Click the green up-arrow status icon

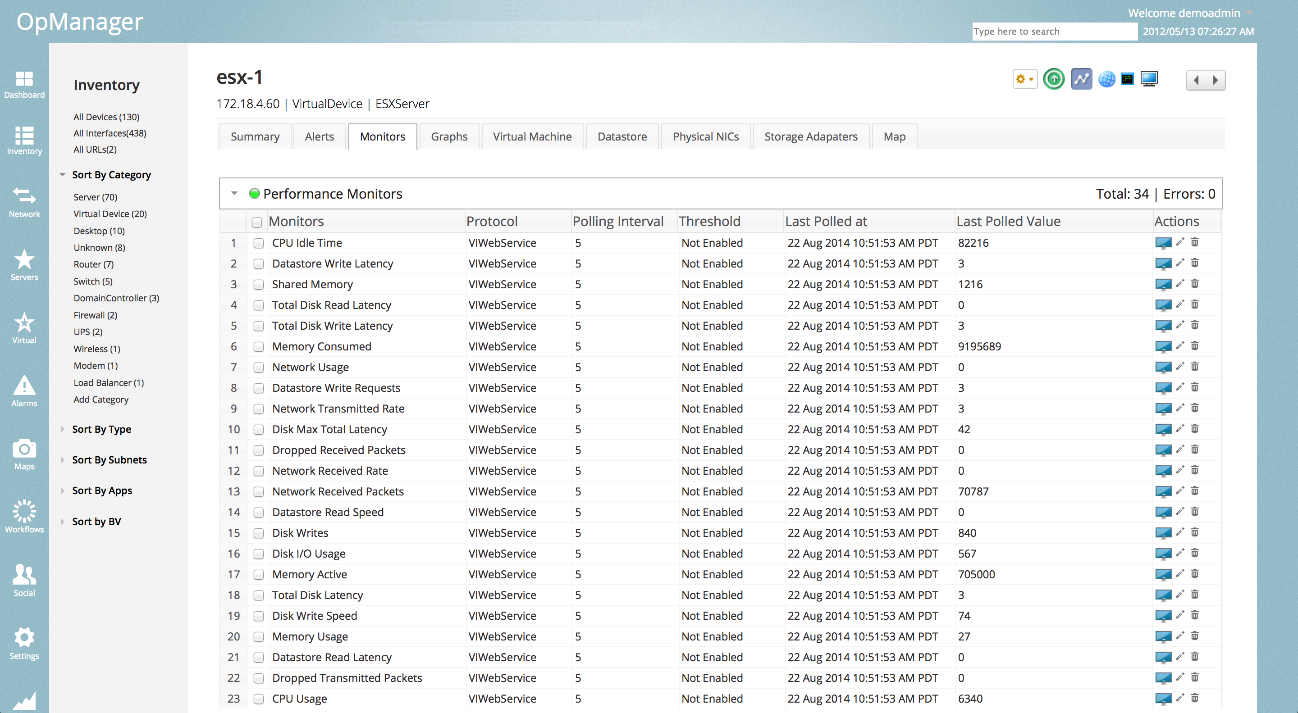coord(1054,79)
